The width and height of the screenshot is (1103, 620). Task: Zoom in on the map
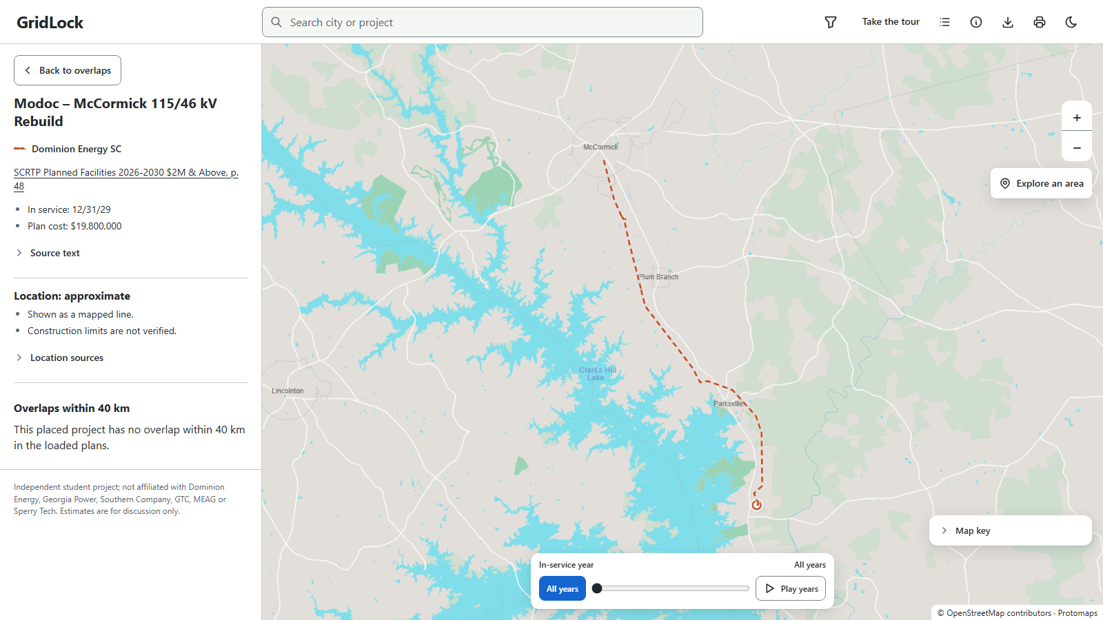[1077, 117]
